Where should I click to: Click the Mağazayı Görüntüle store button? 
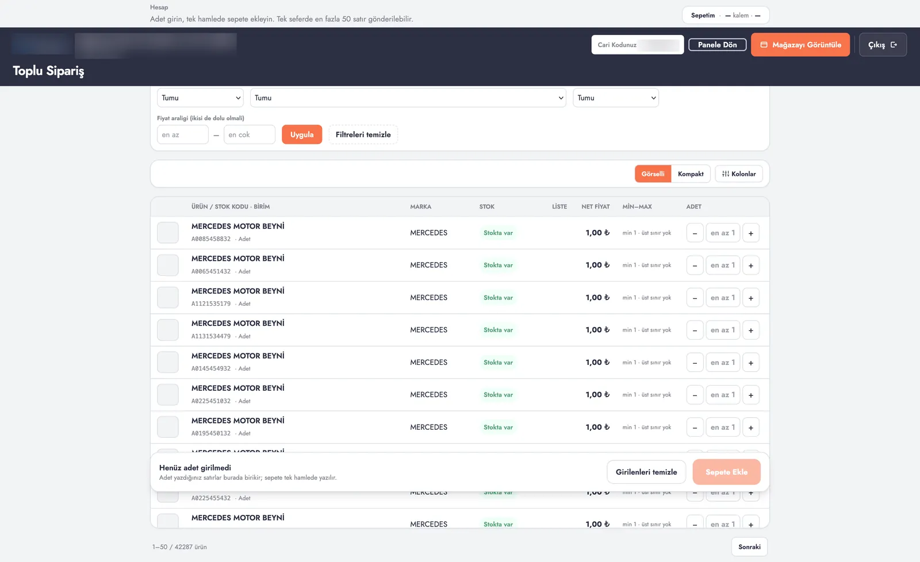[800, 45]
